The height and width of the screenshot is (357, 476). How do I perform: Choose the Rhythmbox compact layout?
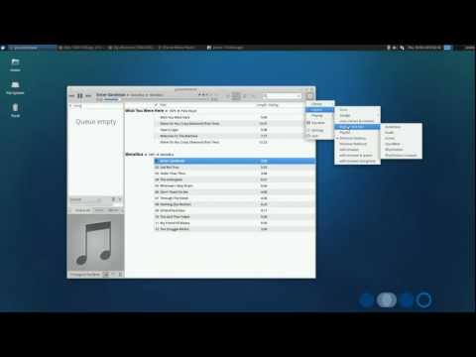[x=401, y=156]
